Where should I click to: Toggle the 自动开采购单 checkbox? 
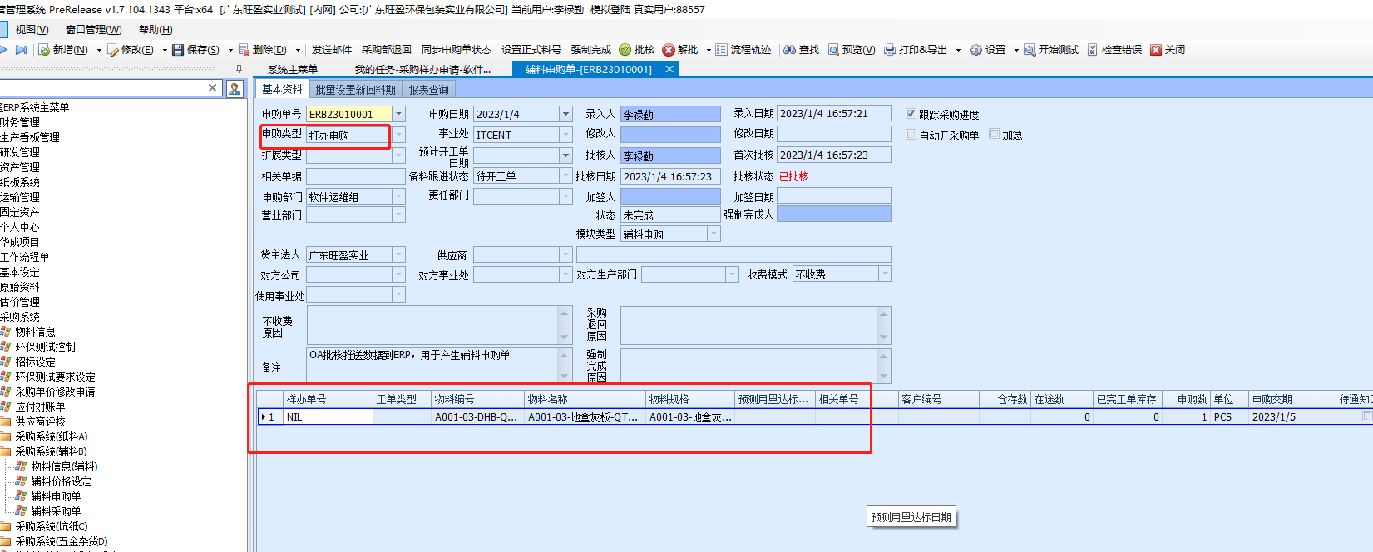[x=911, y=134]
